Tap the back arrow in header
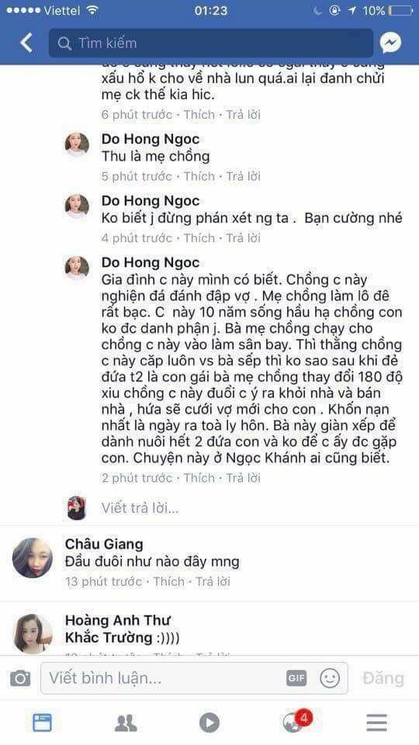The width and height of the screenshot is (419, 745). (26, 43)
